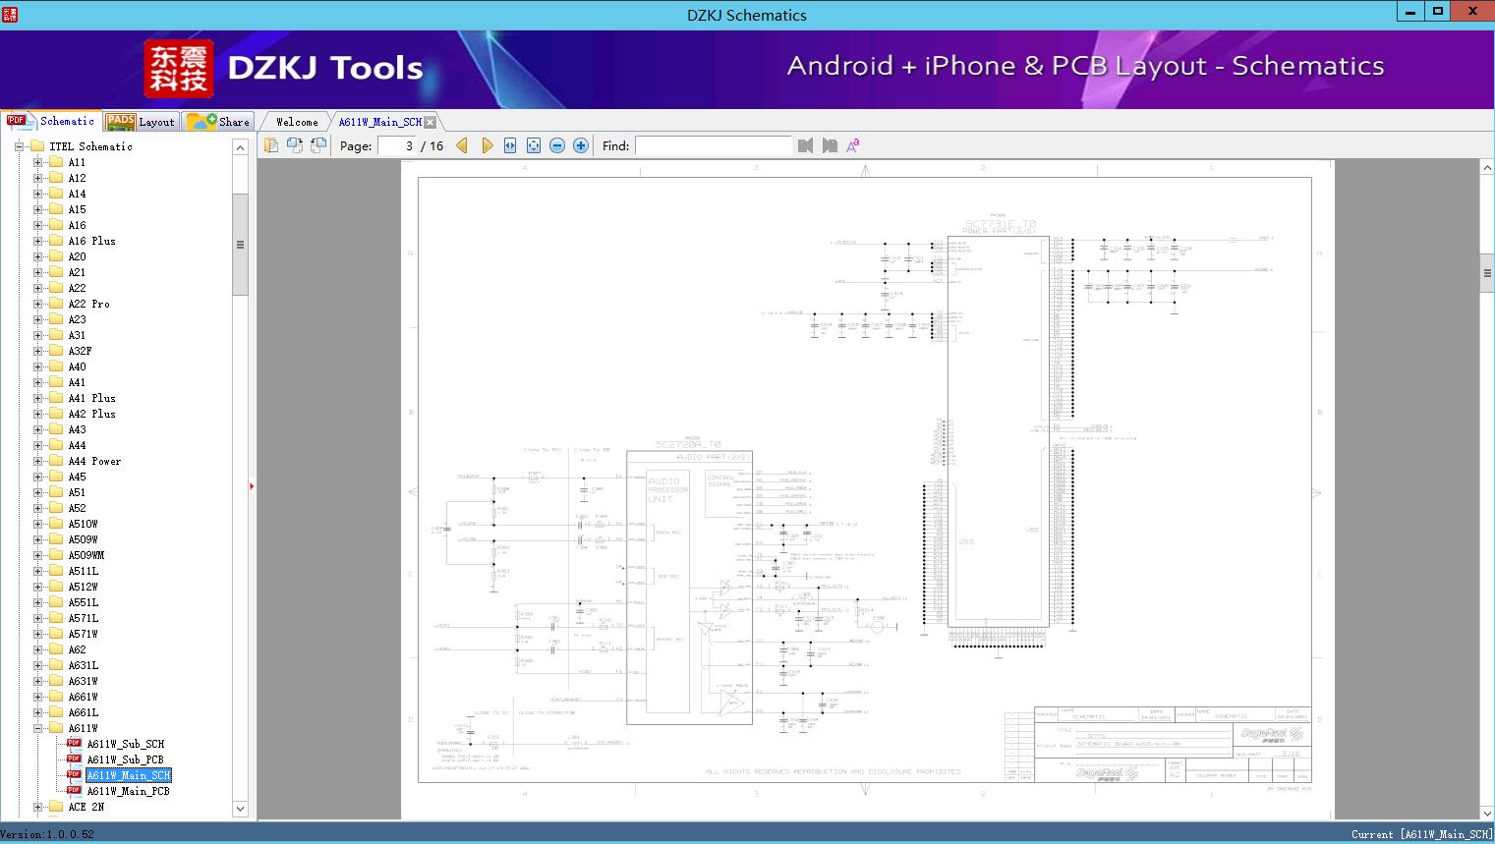The image size is (1495, 844).
Task: Click the fit page icon
Action: click(534, 145)
